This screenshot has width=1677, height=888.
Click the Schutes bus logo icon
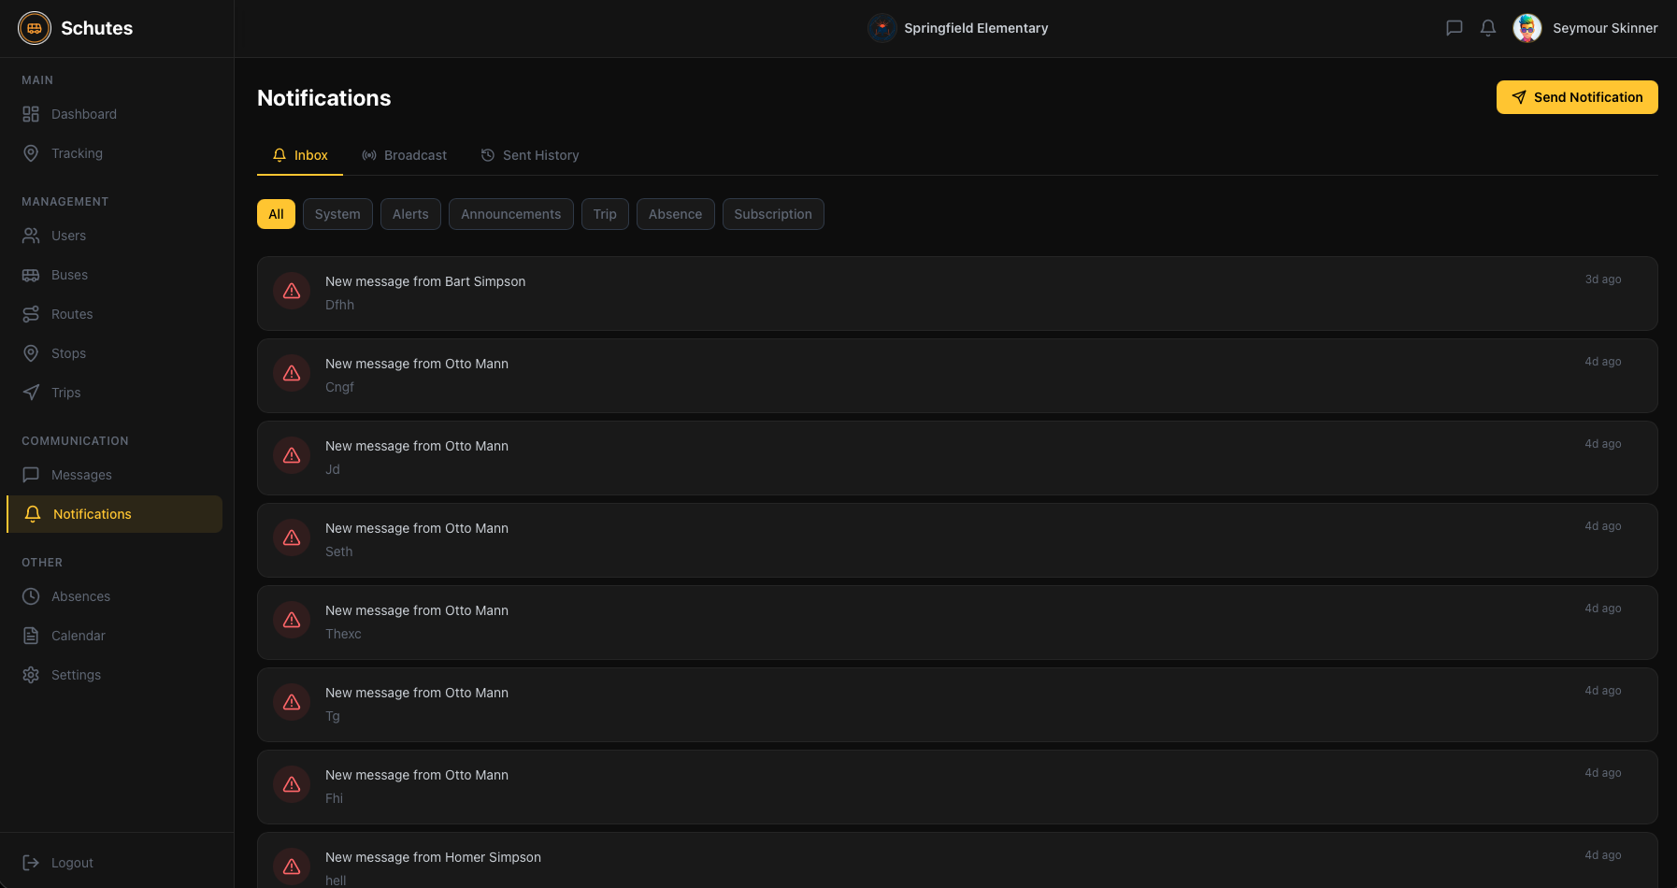[x=35, y=28]
